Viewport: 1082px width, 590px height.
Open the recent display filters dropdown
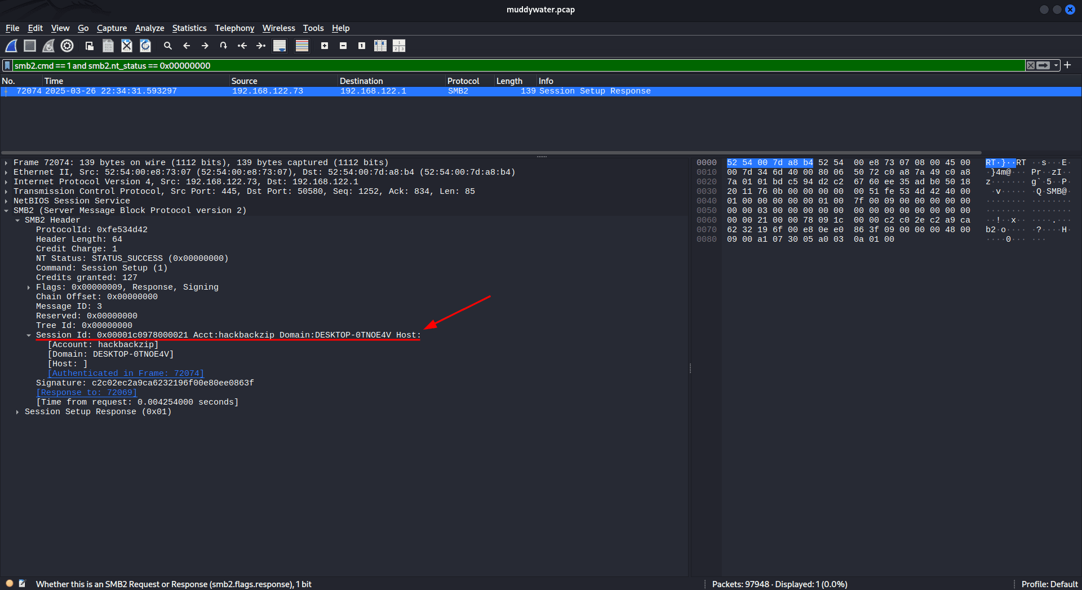[x=1056, y=66]
